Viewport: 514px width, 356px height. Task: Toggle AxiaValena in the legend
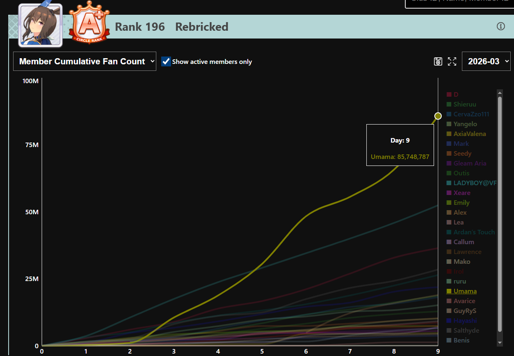click(466, 134)
